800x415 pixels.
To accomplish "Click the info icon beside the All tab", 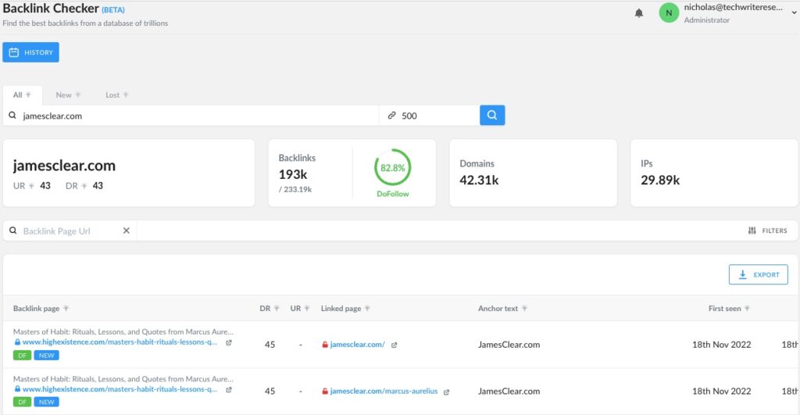I will [29, 95].
